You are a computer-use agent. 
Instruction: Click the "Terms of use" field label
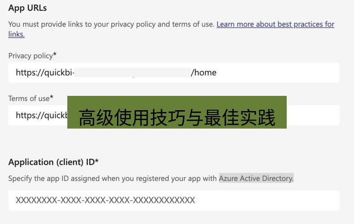(29, 98)
